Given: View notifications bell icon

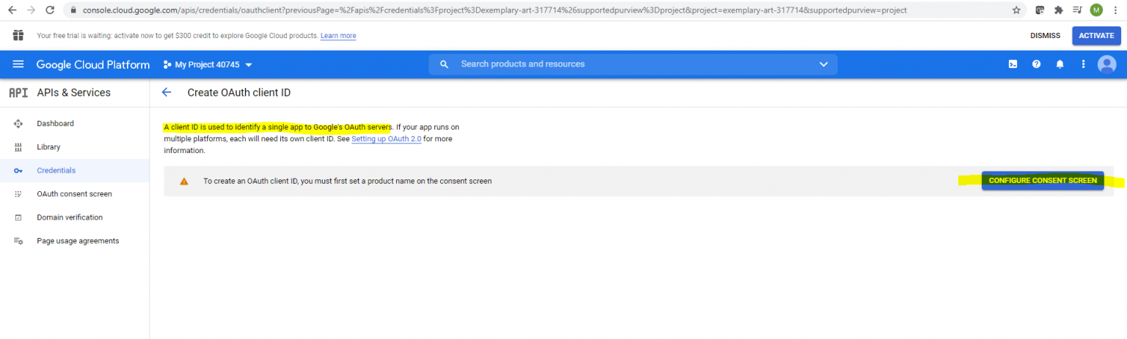Looking at the screenshot, I should pos(1059,64).
